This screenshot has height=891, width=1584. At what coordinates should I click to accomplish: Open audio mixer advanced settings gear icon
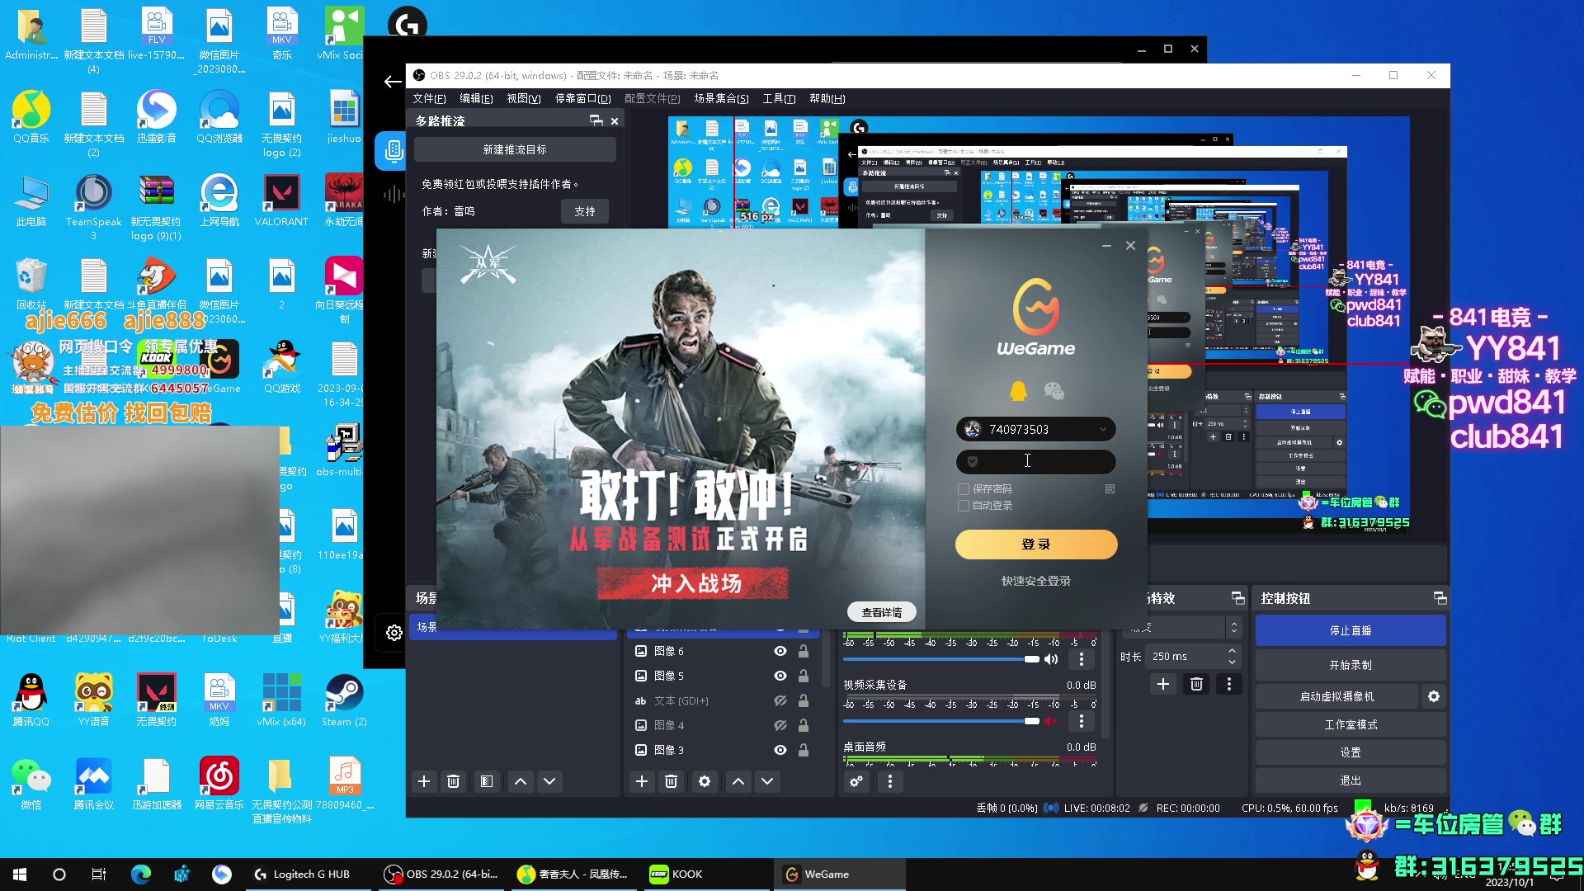(x=856, y=781)
